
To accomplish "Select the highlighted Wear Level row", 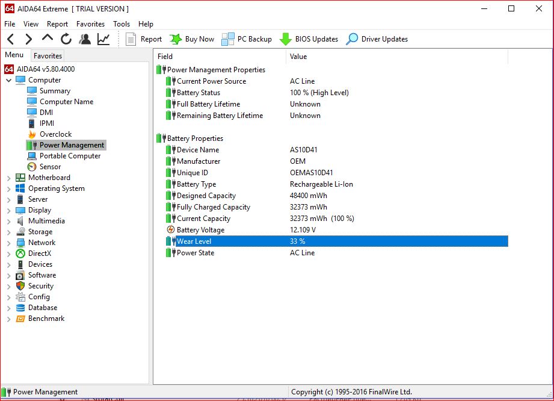I will tap(337, 241).
